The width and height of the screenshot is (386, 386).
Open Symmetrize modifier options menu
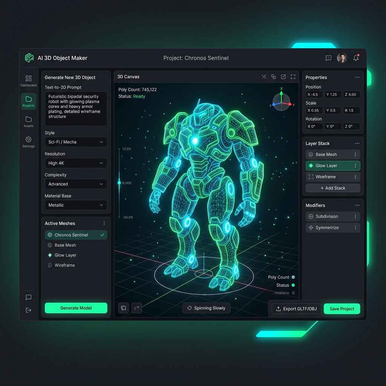tap(355, 228)
